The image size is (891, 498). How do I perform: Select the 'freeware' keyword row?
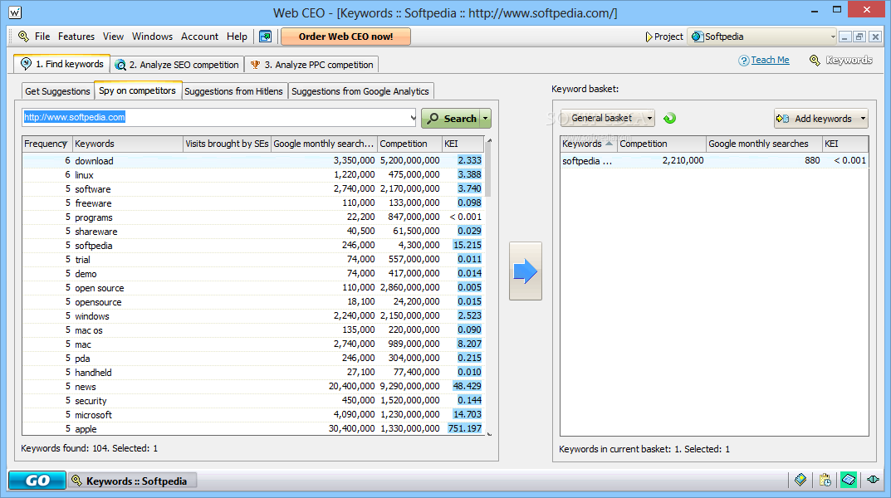coord(253,203)
